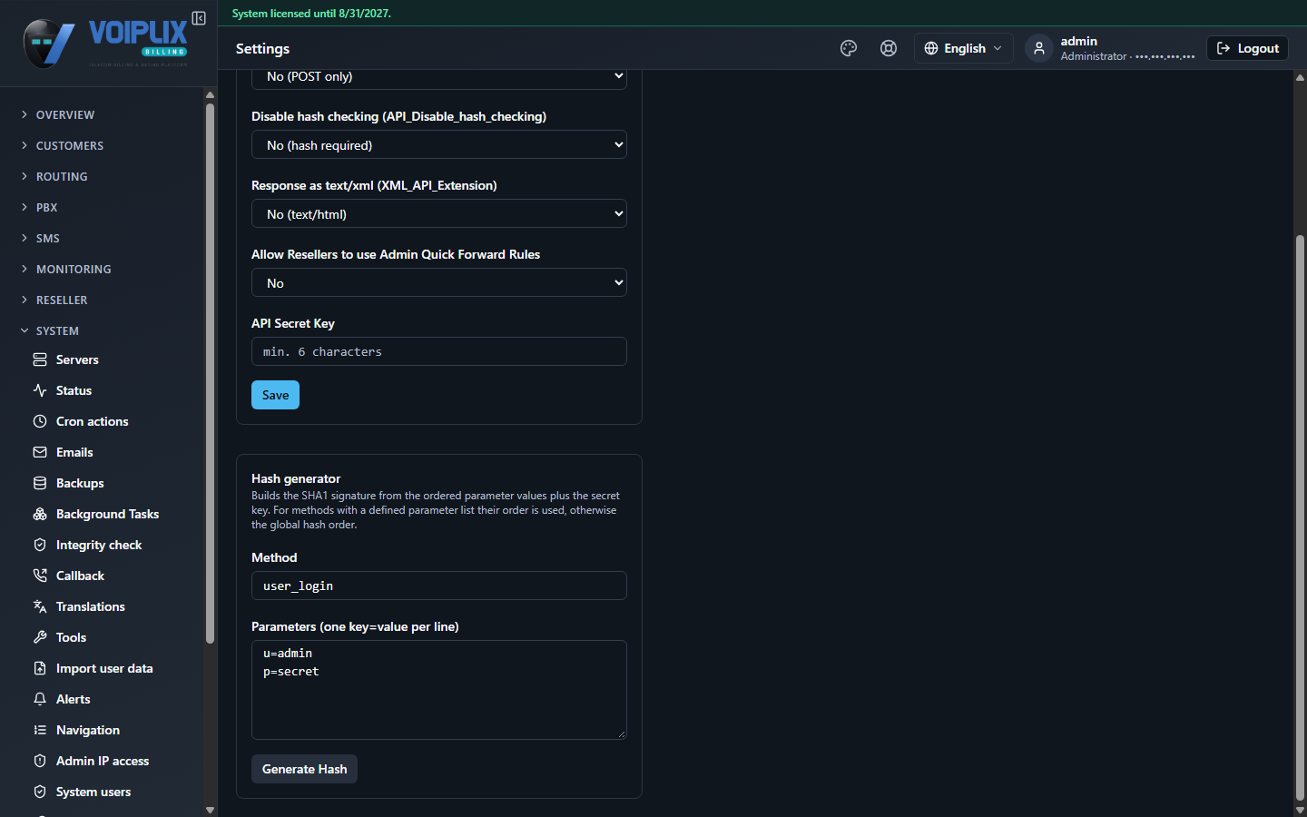The width and height of the screenshot is (1307, 817).
Task: Open Translations language icon
Action: 40,606
